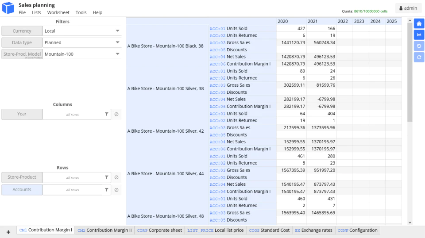Expand the Data type dropdown

pos(117,42)
